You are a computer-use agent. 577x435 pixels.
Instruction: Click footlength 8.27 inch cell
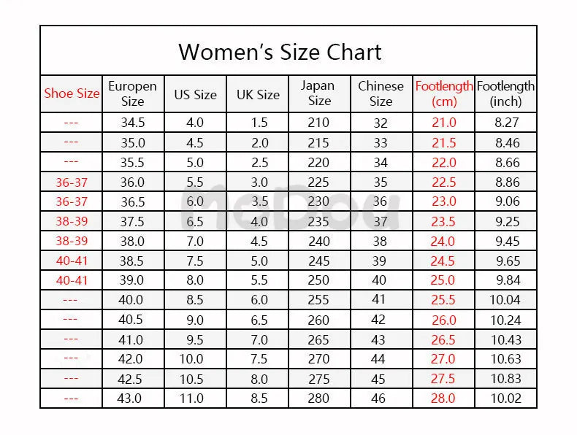click(507, 123)
